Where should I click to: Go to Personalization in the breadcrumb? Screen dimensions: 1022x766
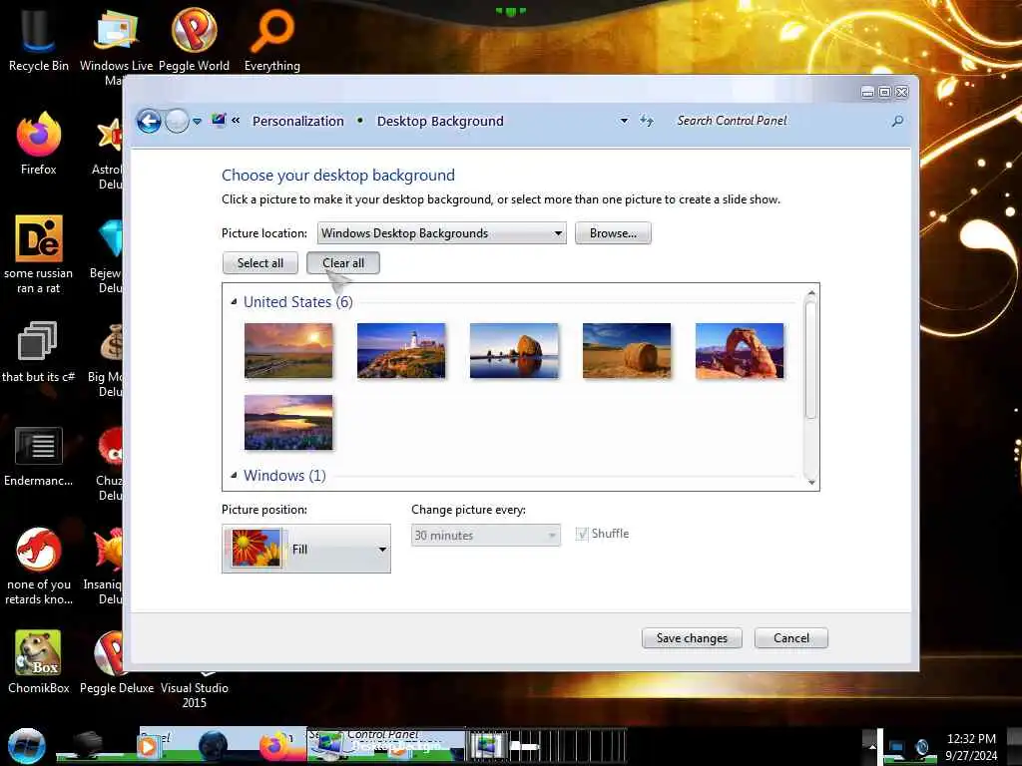click(297, 121)
